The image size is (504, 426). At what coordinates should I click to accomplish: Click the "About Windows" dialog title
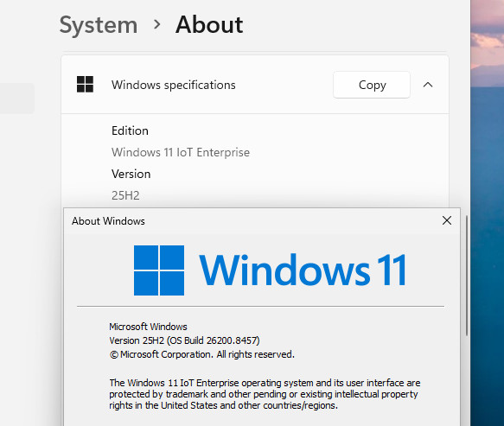point(108,221)
